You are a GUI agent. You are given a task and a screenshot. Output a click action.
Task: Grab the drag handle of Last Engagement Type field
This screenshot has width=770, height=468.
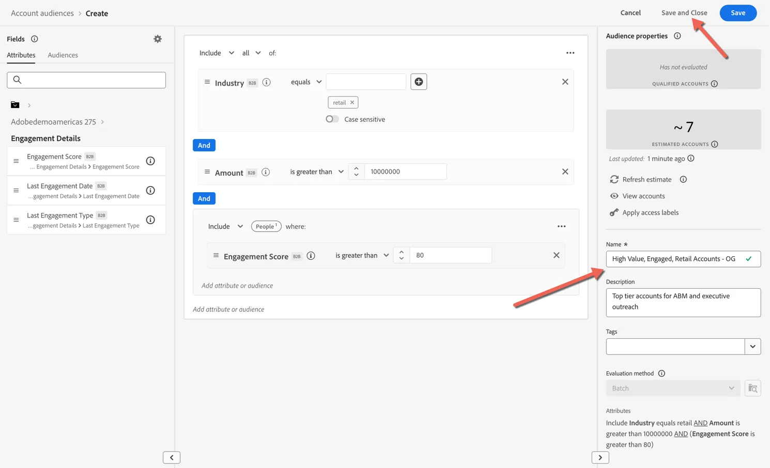(16, 220)
